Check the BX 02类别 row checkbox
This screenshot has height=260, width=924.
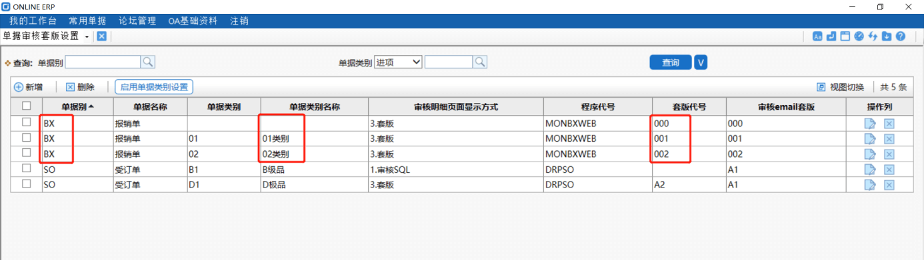(26, 153)
